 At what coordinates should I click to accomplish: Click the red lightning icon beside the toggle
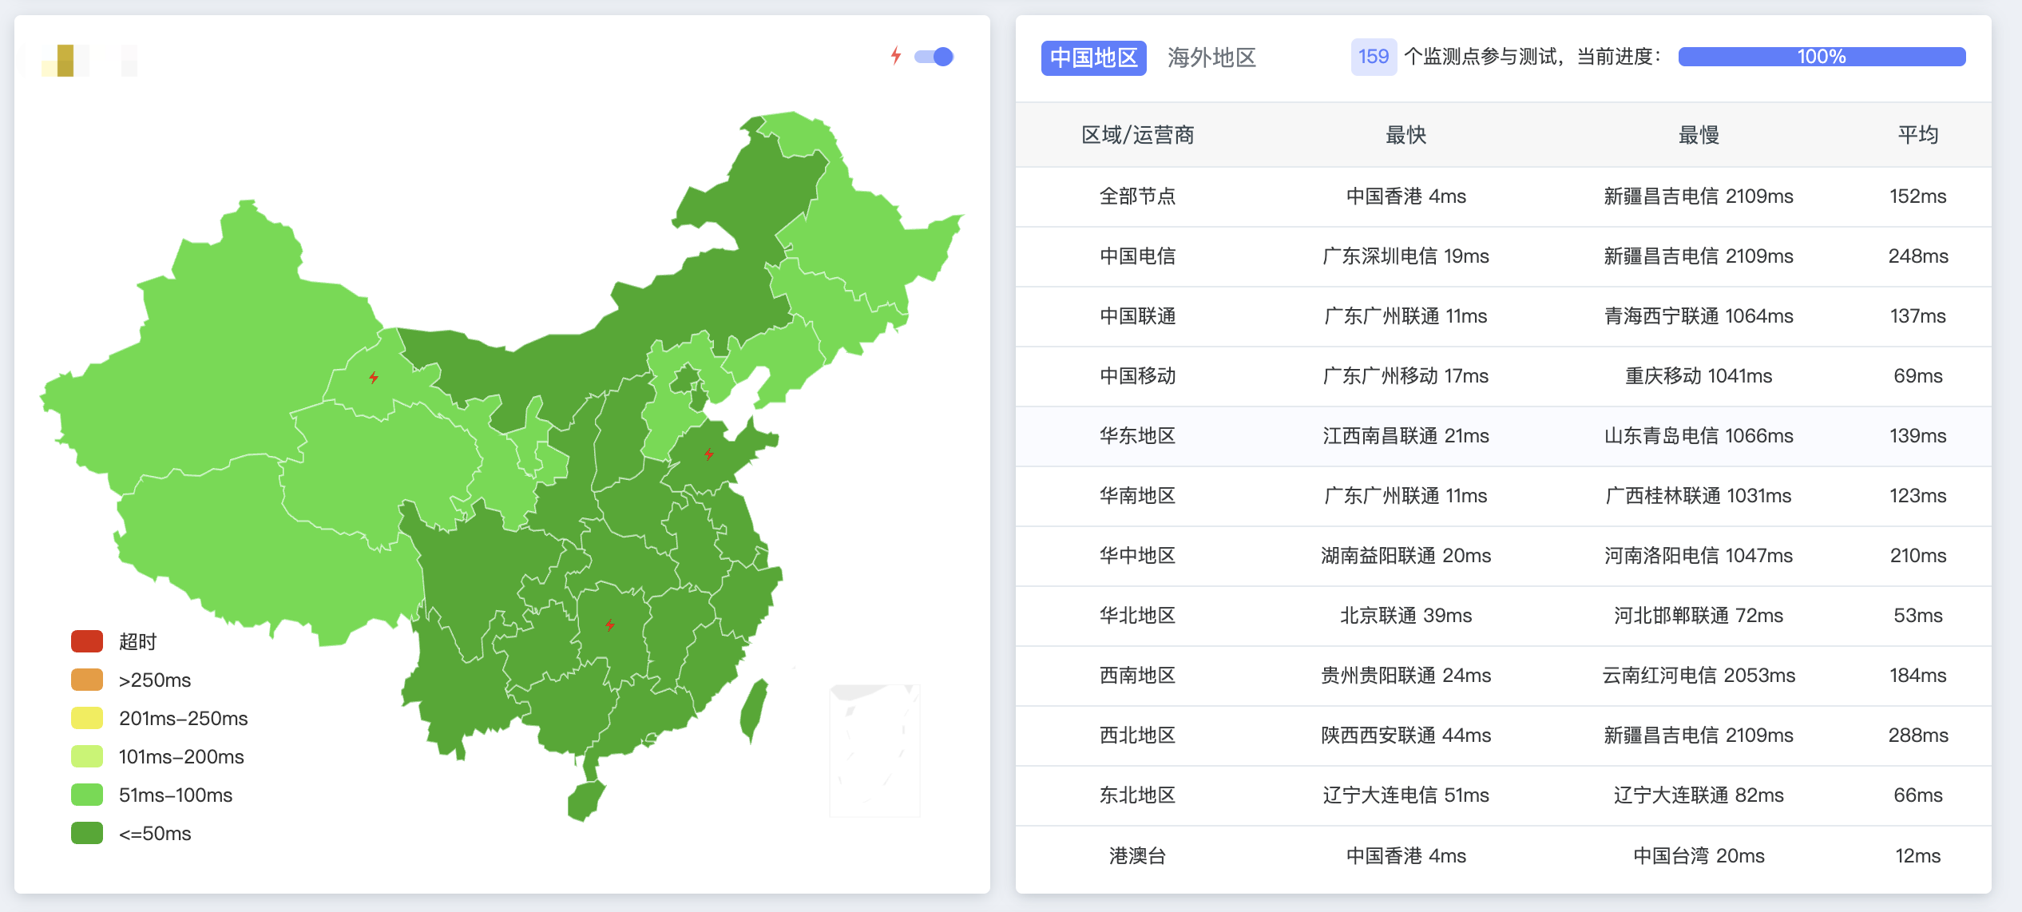(896, 56)
